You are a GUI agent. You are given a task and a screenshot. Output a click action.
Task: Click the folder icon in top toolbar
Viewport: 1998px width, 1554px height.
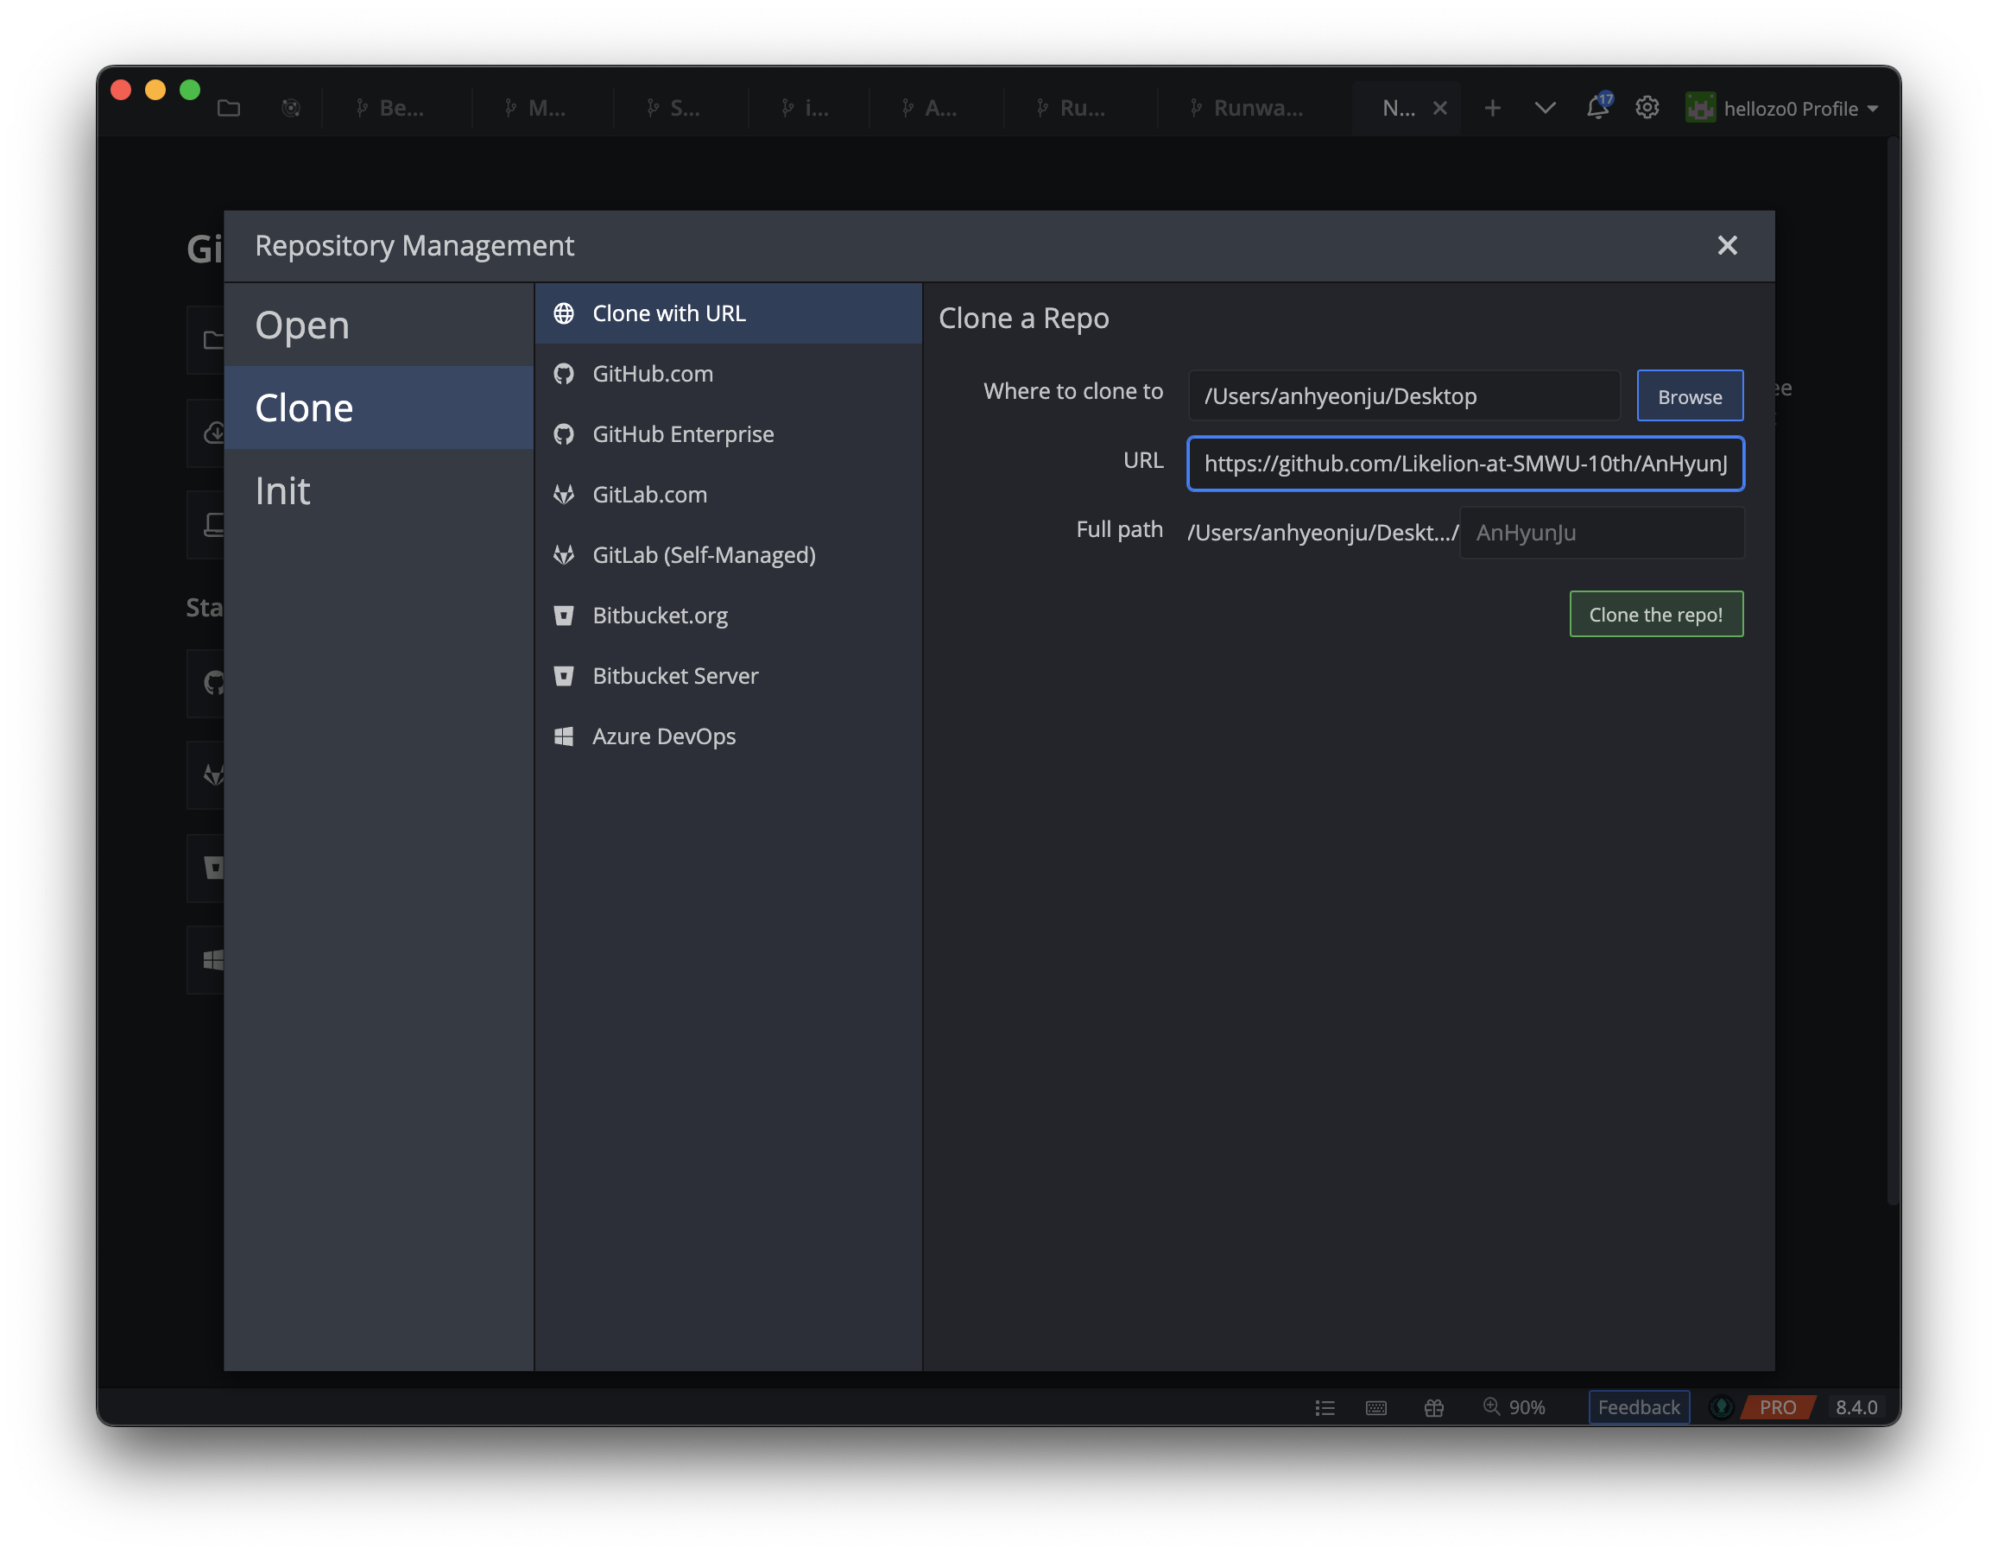[x=229, y=108]
